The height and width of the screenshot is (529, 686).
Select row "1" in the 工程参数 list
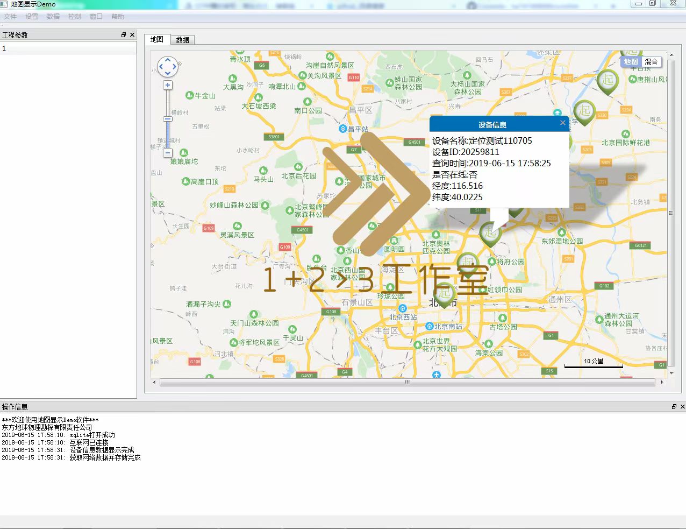point(68,48)
